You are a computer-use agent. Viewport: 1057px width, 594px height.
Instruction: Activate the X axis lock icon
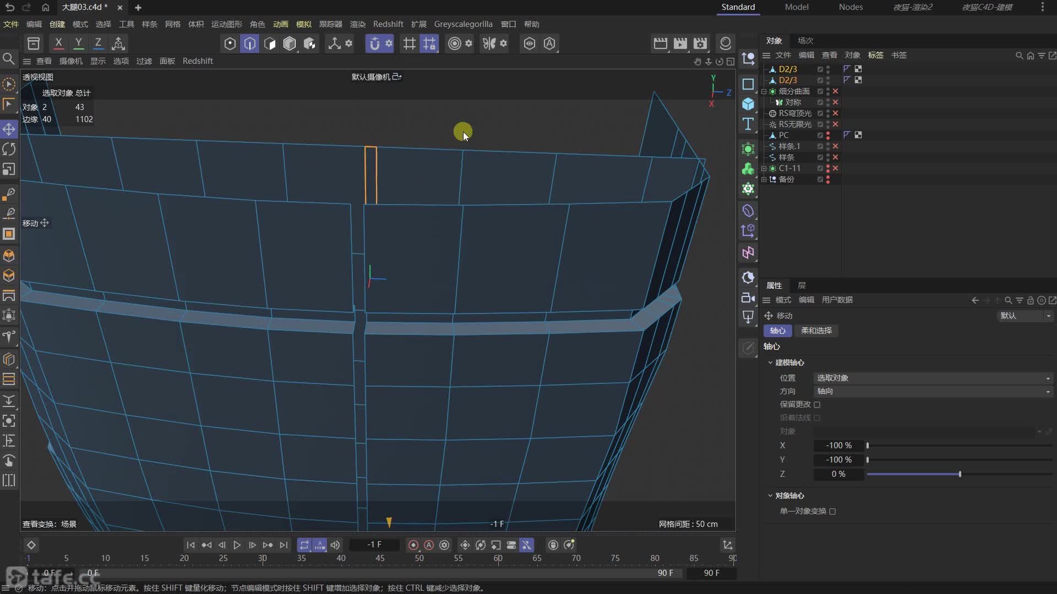coord(58,43)
